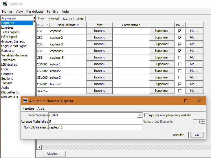Switch to the DCC++ tab
211x158 pixels.
tap(67, 19)
